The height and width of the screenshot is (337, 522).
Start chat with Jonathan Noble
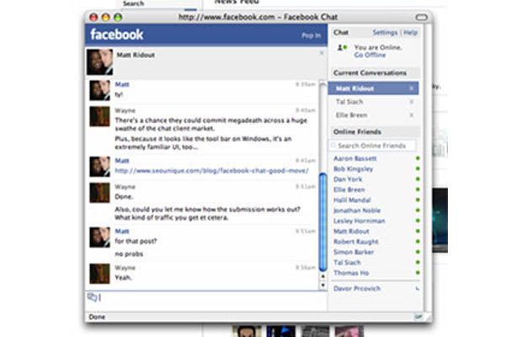(x=357, y=211)
